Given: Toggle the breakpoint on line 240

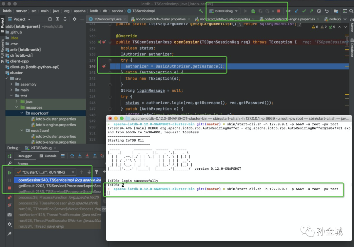Looking at the screenshot, I should [104, 66].
